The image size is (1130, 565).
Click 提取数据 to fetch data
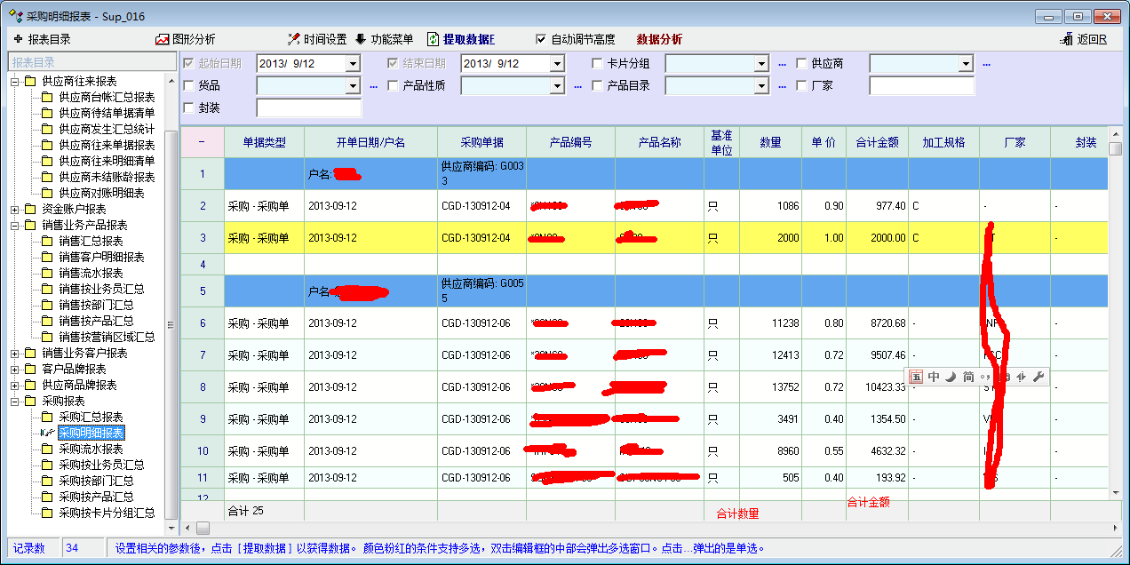click(461, 39)
